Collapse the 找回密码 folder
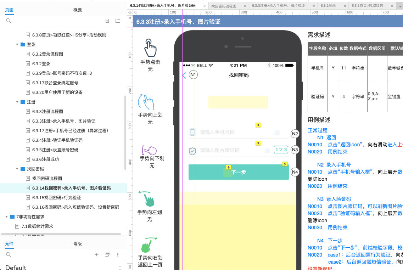This screenshot has width=403, height=270. point(17,169)
